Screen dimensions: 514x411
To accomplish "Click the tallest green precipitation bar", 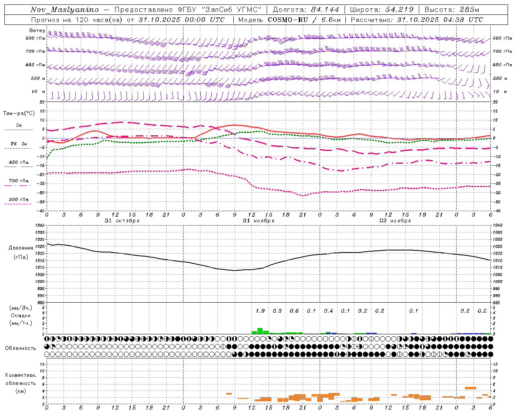I will [x=260, y=331].
